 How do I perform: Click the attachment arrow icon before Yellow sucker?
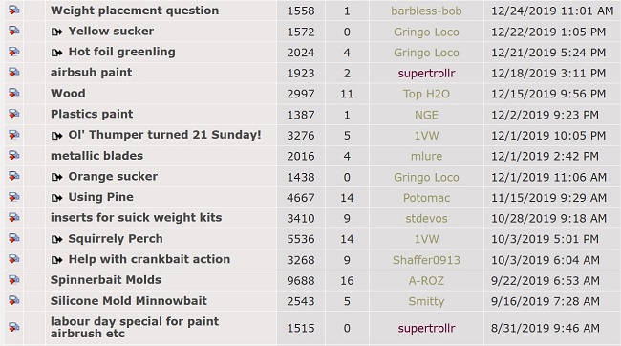point(57,32)
